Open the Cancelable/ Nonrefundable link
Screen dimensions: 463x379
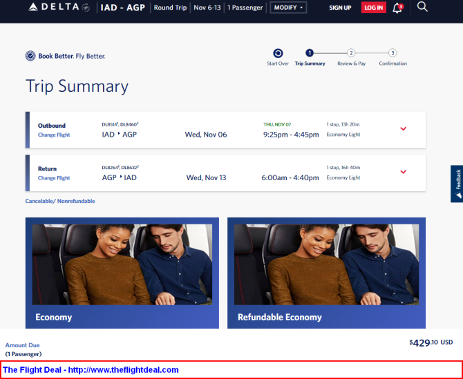point(60,201)
